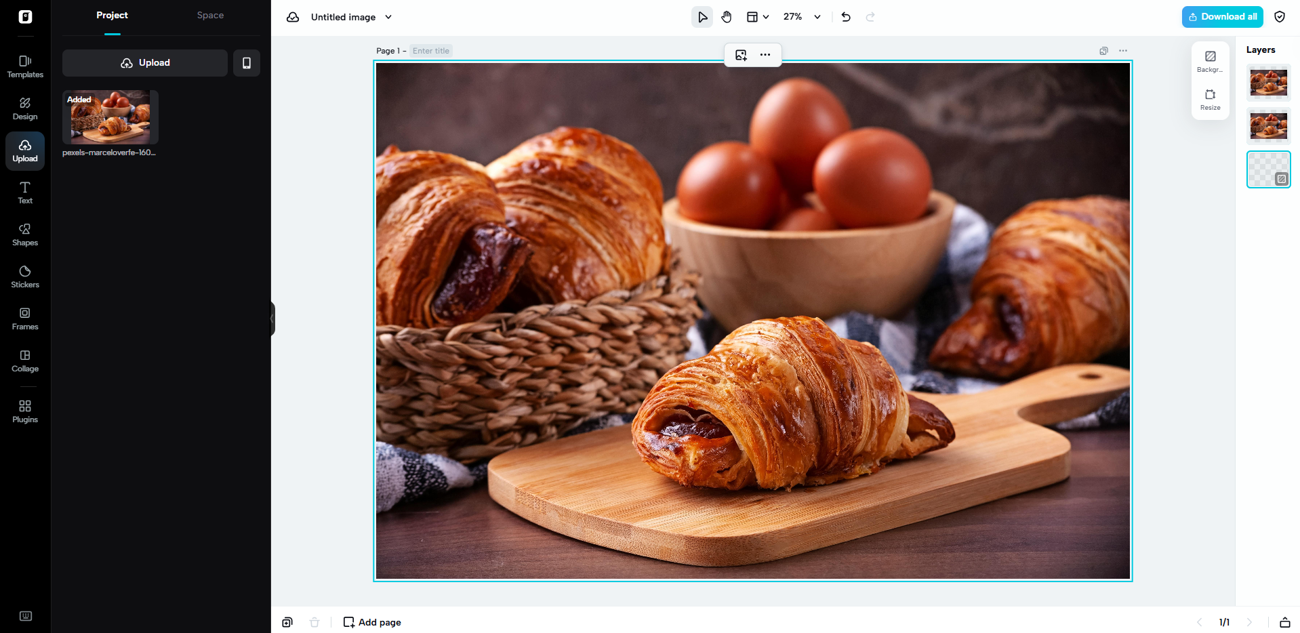Screen dimensions: 1300x633
Task: Activate the Hand pan tool
Action: [x=727, y=17]
